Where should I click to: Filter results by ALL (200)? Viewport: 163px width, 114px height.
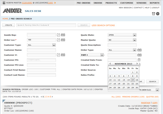click(116, 97)
